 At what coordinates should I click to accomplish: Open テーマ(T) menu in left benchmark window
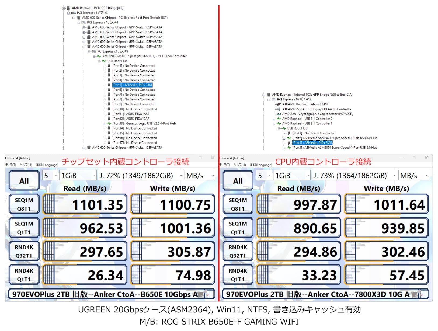click(11, 165)
